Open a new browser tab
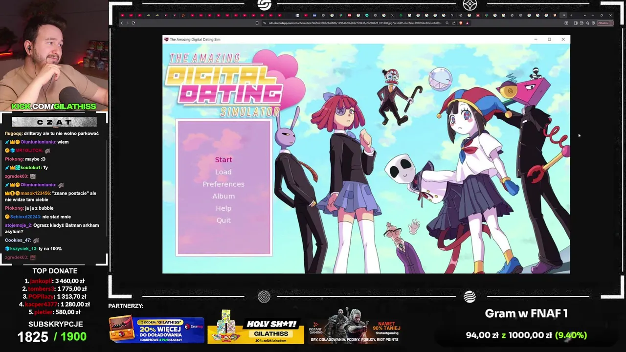 [x=571, y=15]
